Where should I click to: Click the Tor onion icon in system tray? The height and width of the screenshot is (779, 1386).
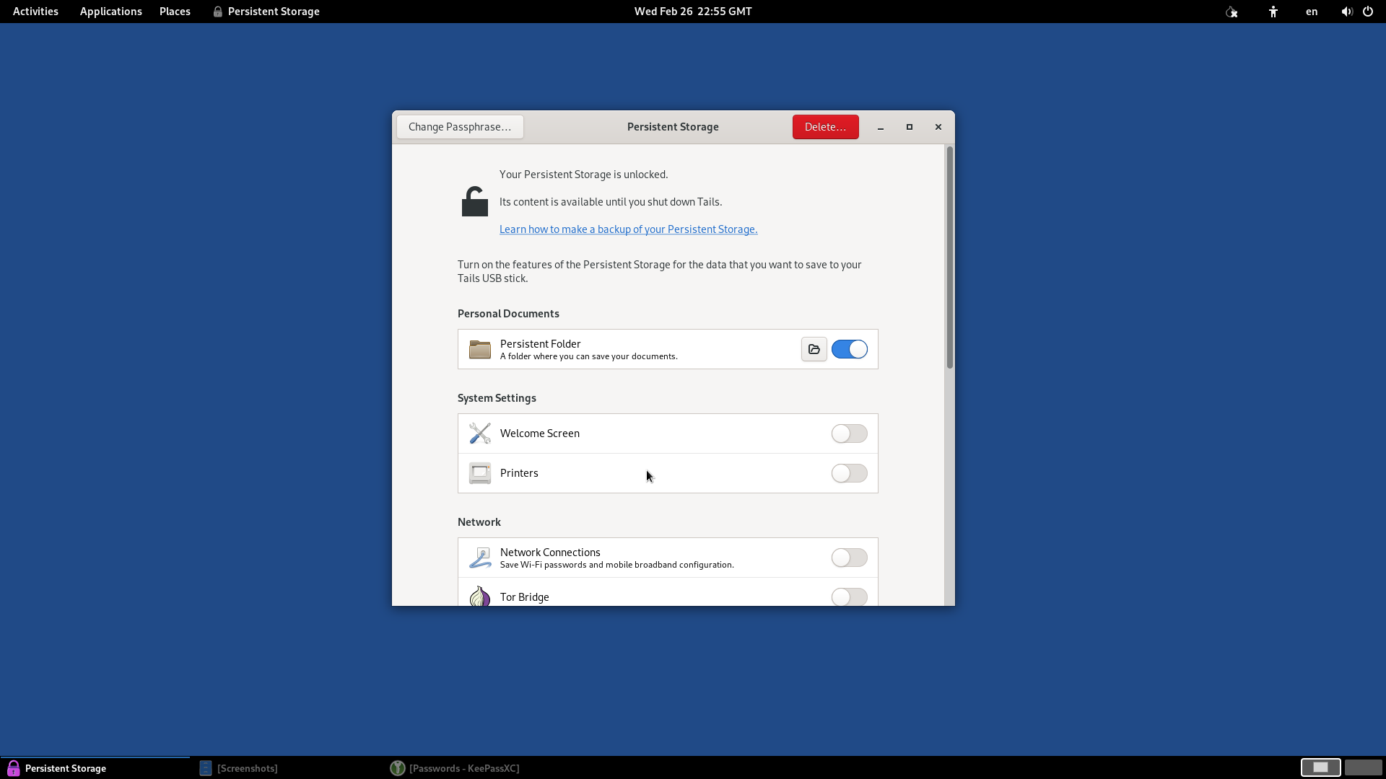click(1232, 12)
